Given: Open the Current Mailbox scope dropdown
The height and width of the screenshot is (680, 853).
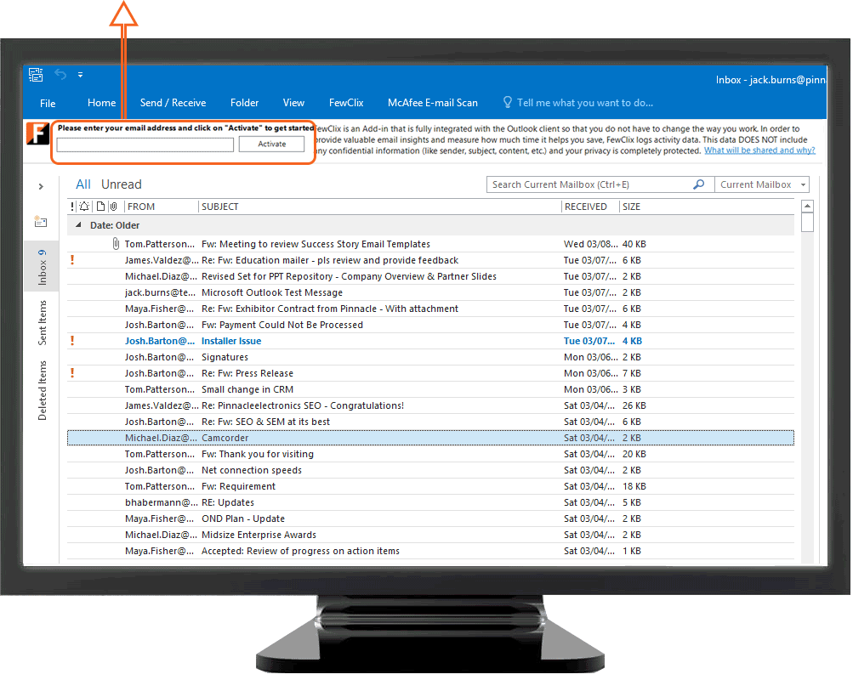Looking at the screenshot, I should click(762, 184).
